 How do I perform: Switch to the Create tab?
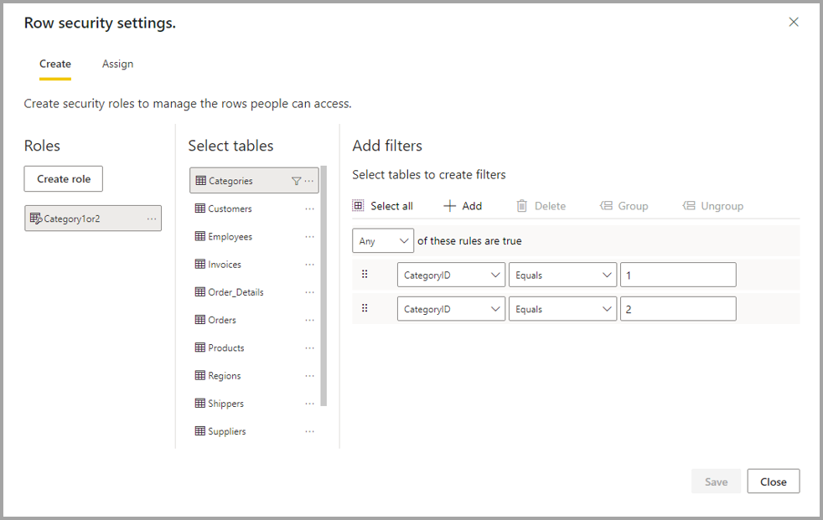tap(55, 64)
